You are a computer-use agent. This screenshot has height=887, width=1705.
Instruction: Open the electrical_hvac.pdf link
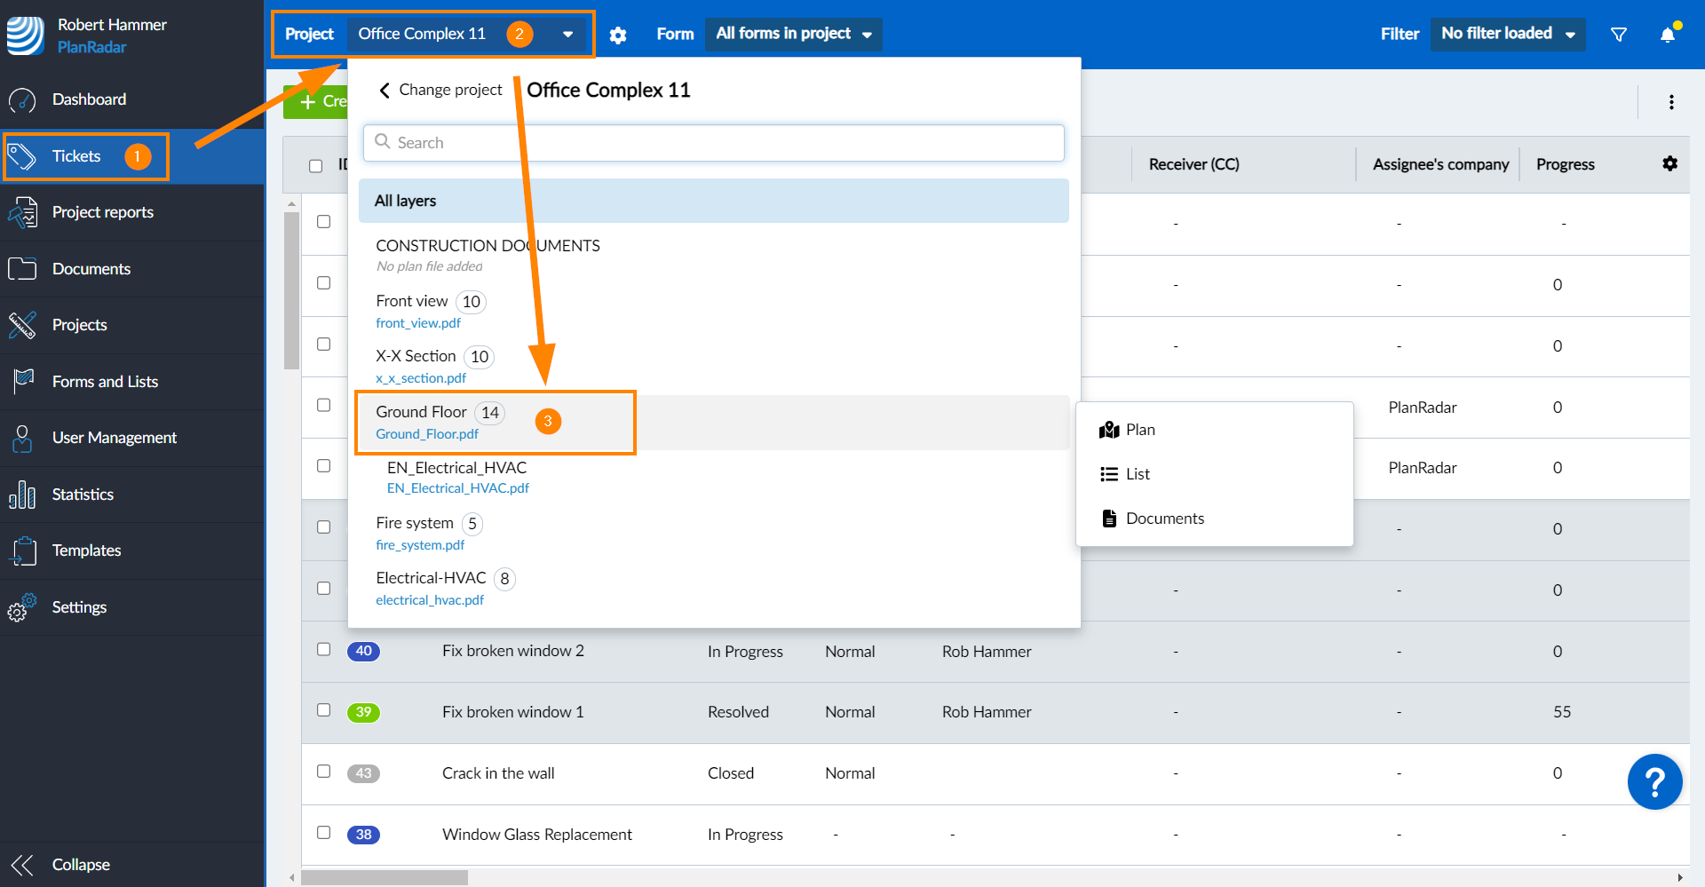click(430, 600)
